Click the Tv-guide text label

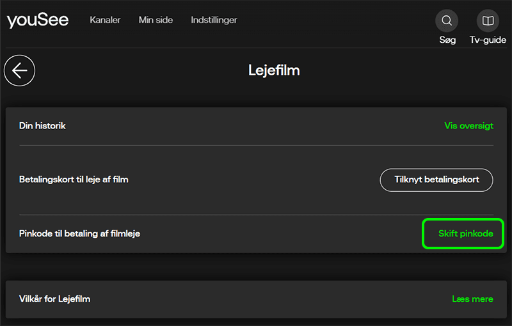pyautogui.click(x=488, y=40)
